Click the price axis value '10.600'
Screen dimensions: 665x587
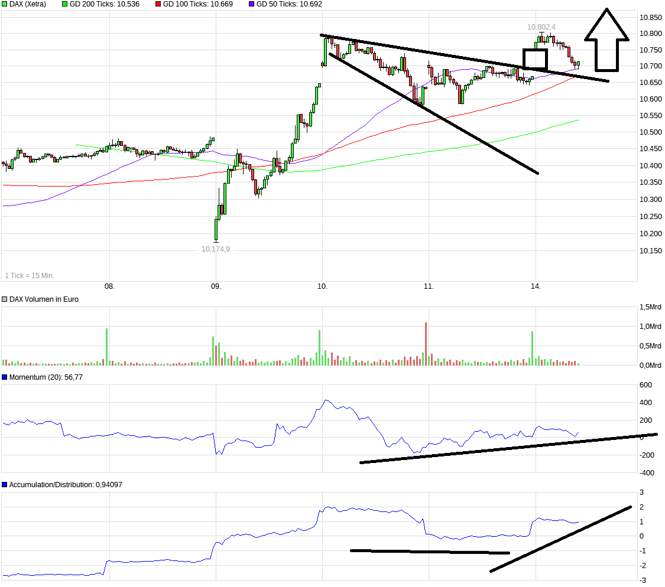[651, 99]
